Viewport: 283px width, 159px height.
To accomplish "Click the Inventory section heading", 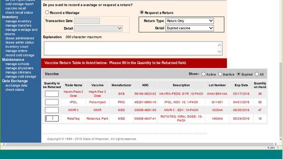I will tap(10, 17).
